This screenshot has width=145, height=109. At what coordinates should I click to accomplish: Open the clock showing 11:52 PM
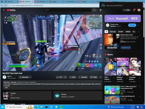click(x=132, y=107)
